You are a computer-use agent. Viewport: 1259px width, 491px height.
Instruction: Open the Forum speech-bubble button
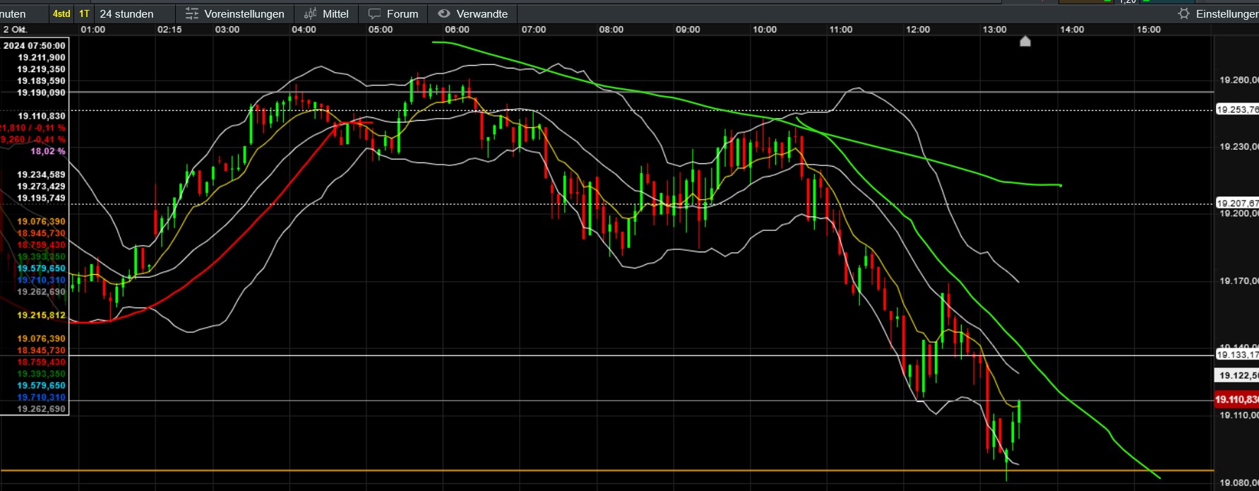coord(393,13)
